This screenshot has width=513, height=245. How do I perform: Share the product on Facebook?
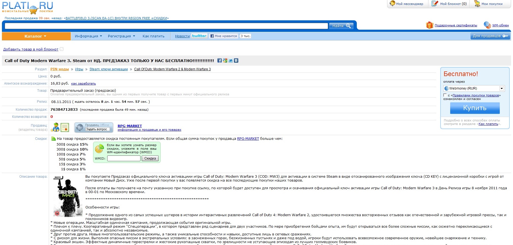click(x=220, y=60)
